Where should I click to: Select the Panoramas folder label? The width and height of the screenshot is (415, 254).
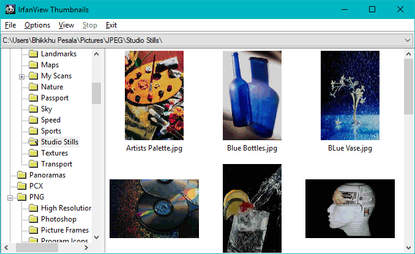coord(47,175)
